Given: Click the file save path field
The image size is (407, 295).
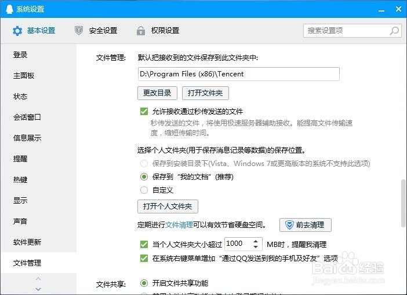Looking at the screenshot, I should (x=238, y=74).
